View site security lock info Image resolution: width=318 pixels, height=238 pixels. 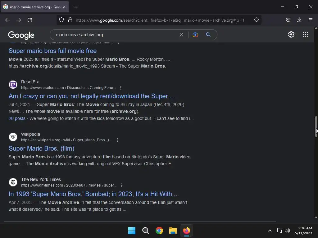(x=70, y=20)
